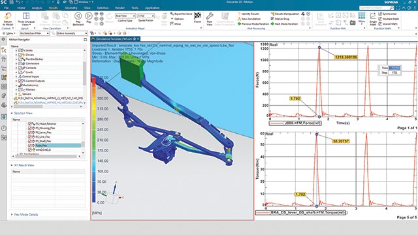
Task: Toggle the WINDSHIELD checkbox in Solution View
Action: point(30,149)
